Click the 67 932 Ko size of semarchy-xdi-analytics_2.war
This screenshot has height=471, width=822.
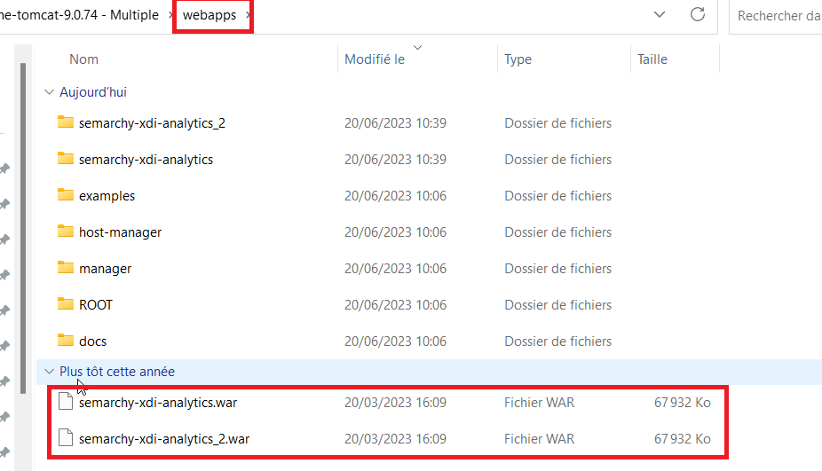pos(682,438)
